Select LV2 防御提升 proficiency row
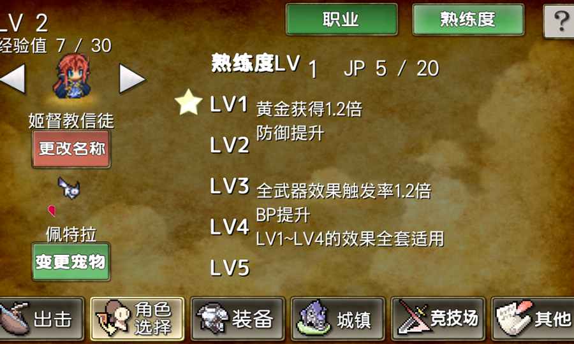The image size is (574, 344). point(267,140)
